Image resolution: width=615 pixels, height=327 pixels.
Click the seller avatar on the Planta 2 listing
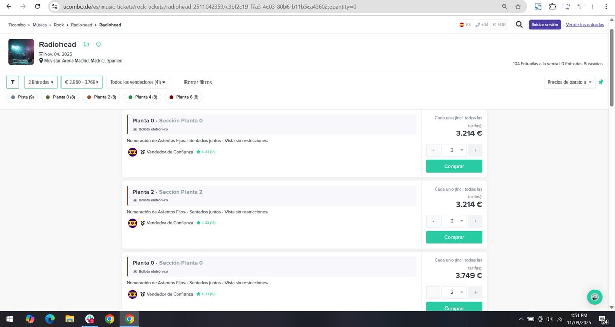click(x=132, y=223)
